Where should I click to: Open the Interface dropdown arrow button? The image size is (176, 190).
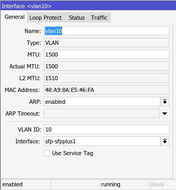(x=164, y=141)
